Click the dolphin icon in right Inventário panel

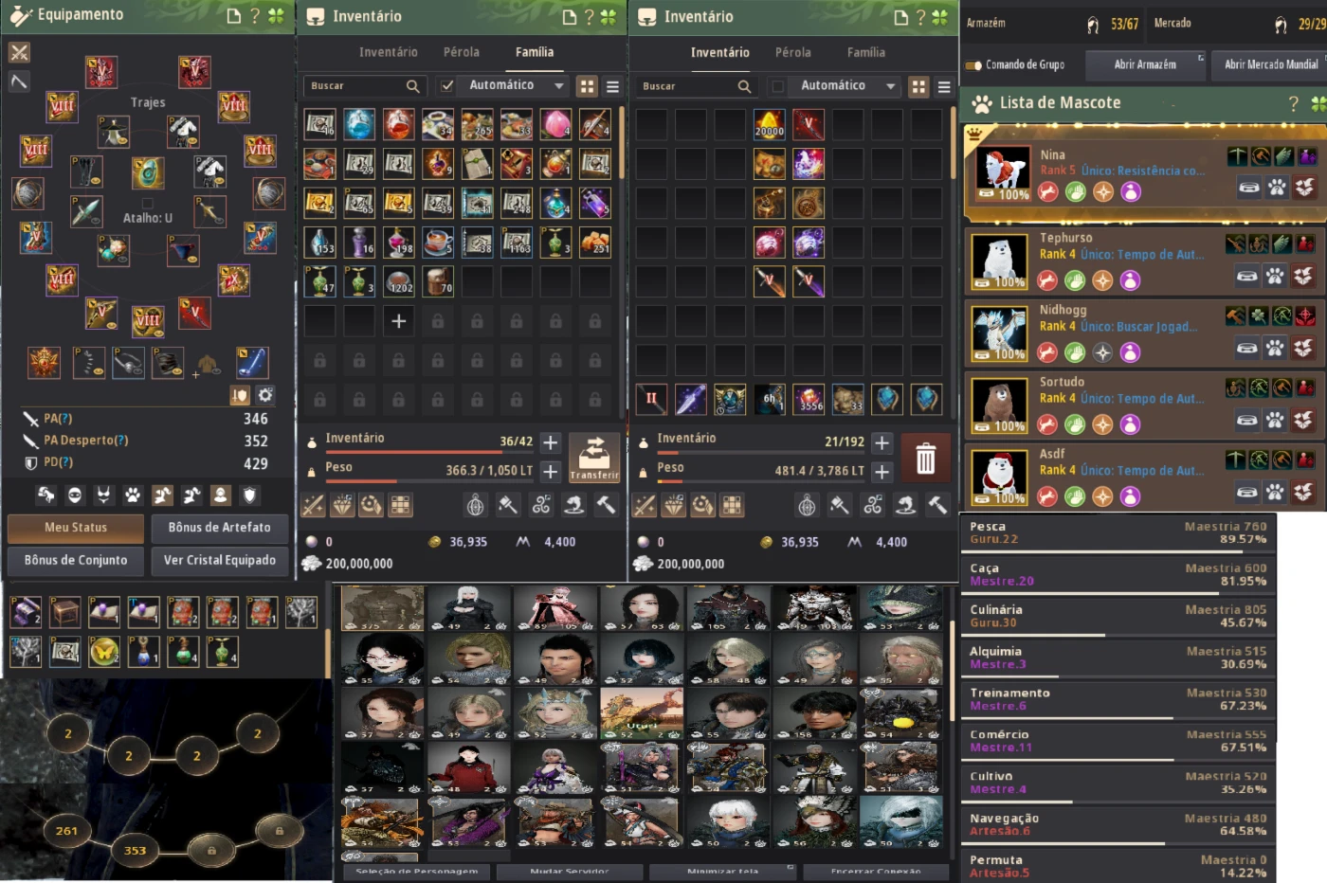tap(905, 506)
